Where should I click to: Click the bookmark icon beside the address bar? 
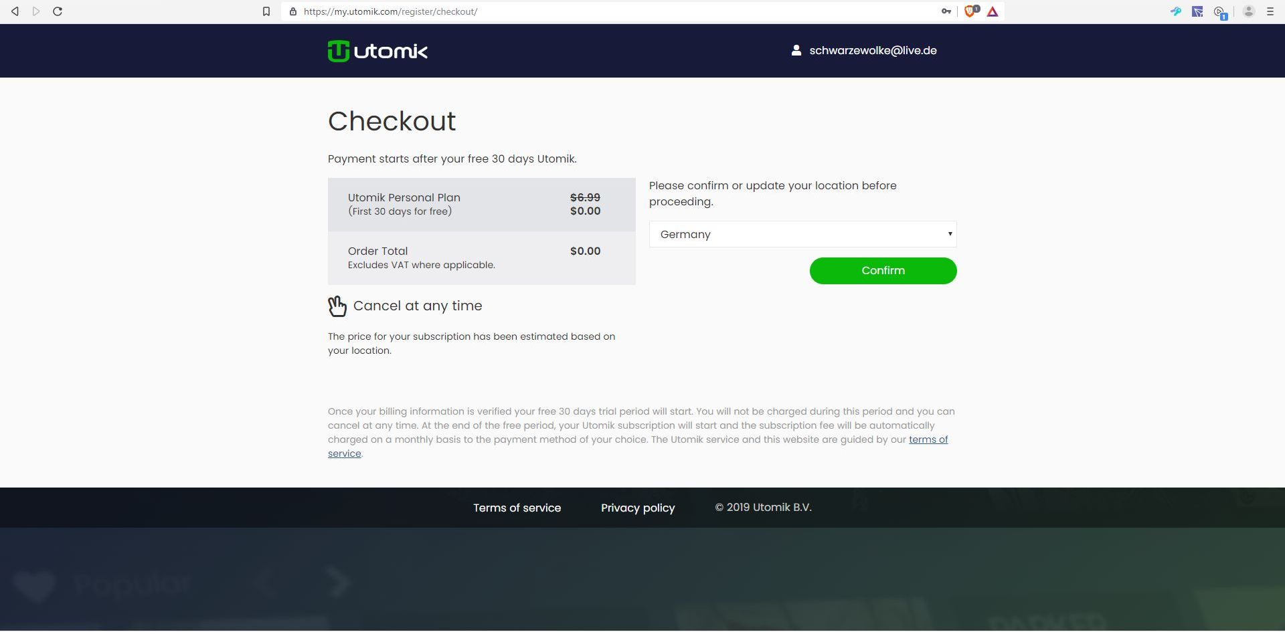tap(266, 11)
